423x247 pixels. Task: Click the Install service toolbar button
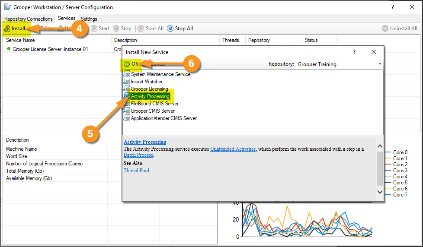pyautogui.click(x=16, y=28)
